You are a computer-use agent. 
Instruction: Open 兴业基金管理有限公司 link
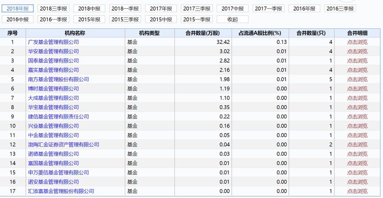point(54,126)
